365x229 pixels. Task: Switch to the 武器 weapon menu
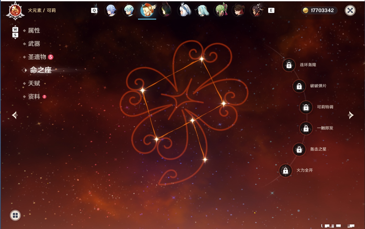point(34,44)
